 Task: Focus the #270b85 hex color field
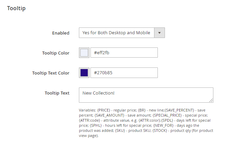point(124,73)
